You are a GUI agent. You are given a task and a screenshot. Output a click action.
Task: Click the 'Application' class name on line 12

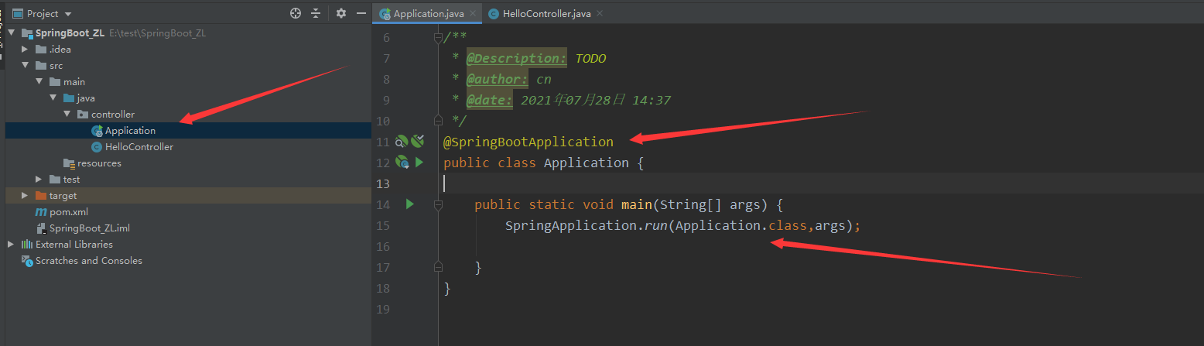pyautogui.click(x=587, y=163)
